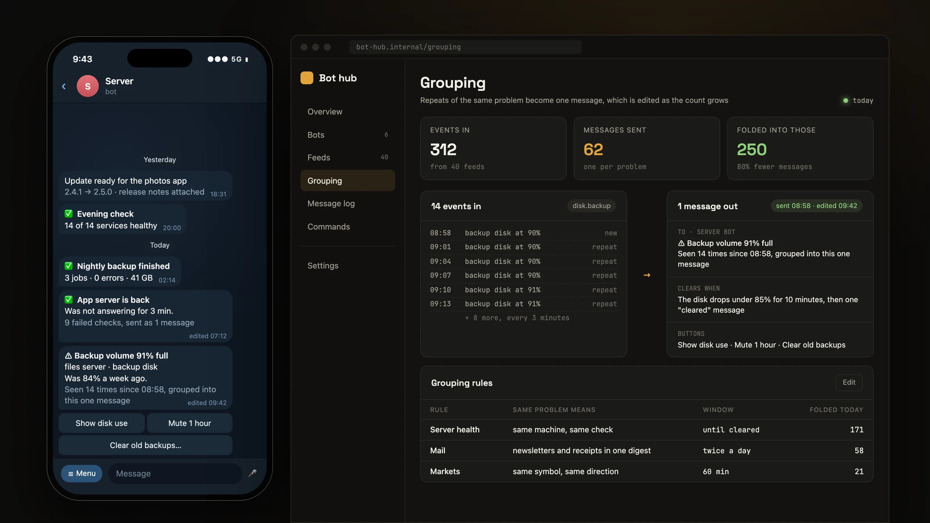Click the WINDOW column header
The width and height of the screenshot is (930, 523).
(718, 410)
